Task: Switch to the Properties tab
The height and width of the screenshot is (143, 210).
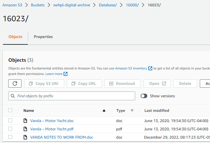Action: click(x=43, y=37)
